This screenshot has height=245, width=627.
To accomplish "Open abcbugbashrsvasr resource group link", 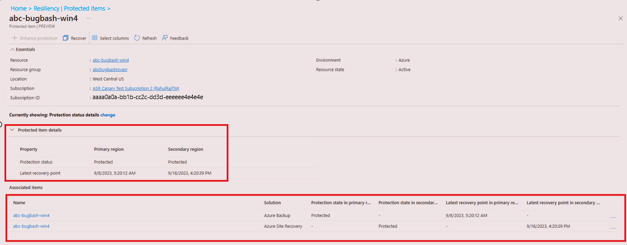I will [x=110, y=70].
